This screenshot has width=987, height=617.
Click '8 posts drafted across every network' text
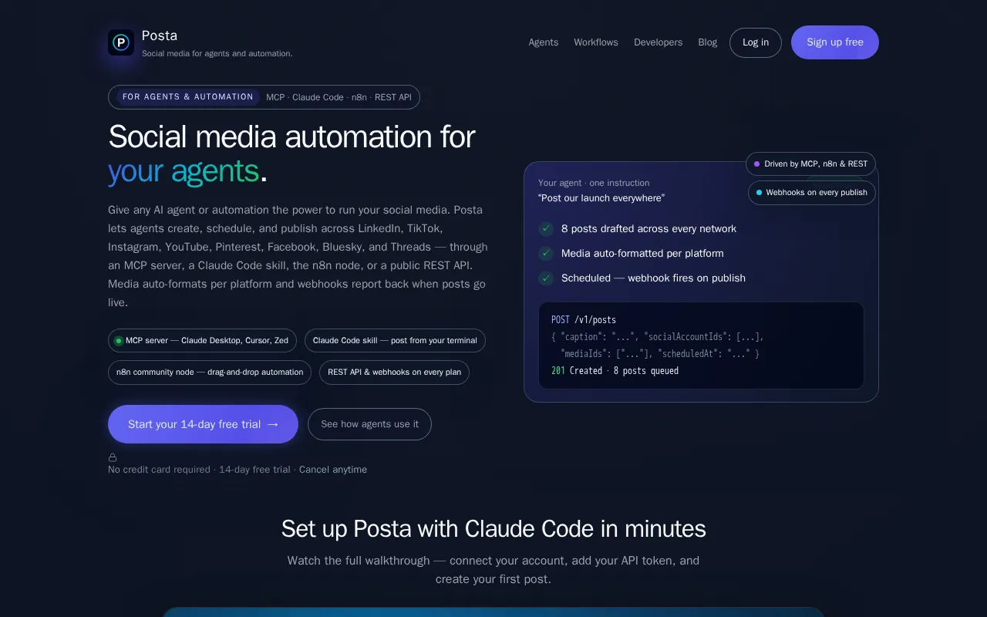click(648, 229)
